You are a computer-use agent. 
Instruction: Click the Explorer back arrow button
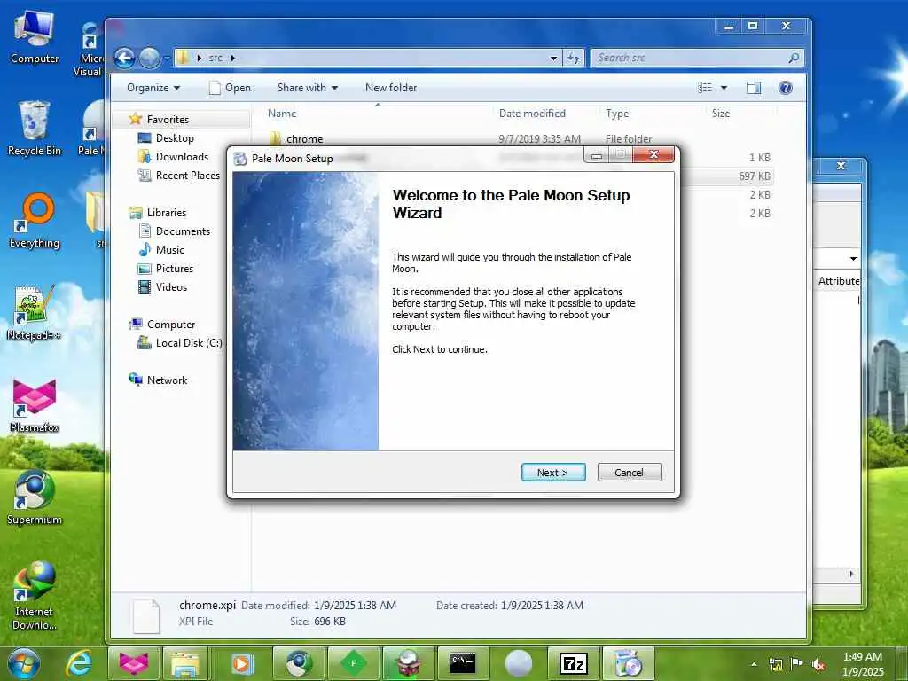click(124, 58)
